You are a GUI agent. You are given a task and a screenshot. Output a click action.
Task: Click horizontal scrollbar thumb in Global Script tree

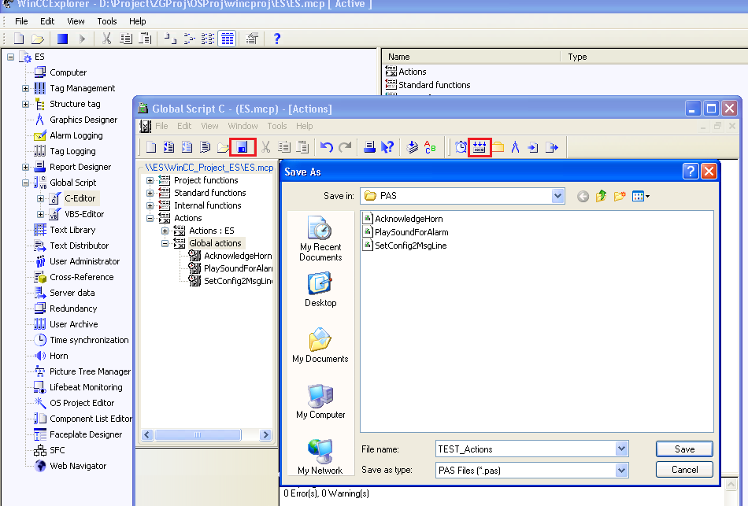coord(198,434)
